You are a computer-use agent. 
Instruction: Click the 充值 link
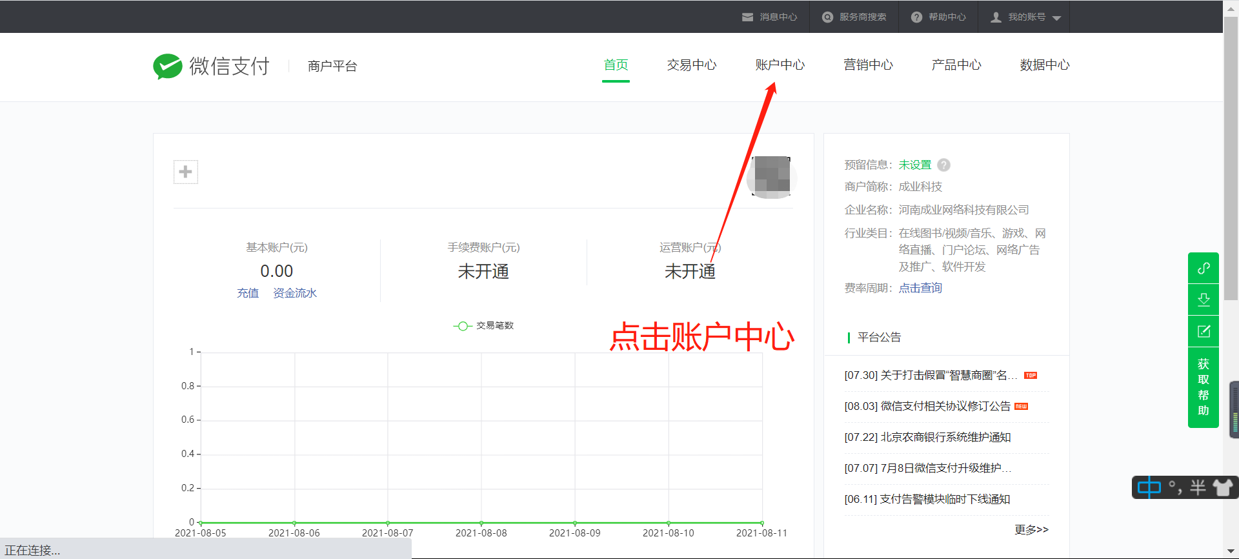(x=248, y=293)
